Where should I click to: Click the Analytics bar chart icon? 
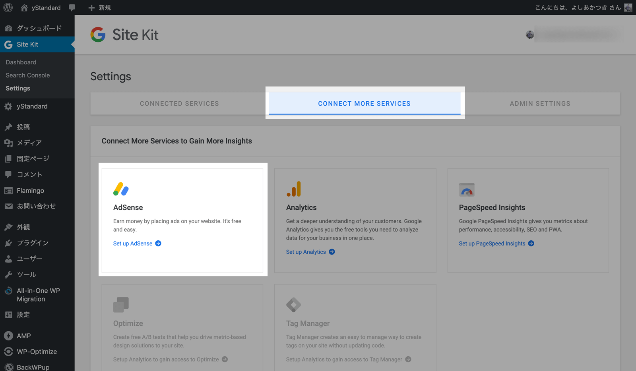click(294, 189)
